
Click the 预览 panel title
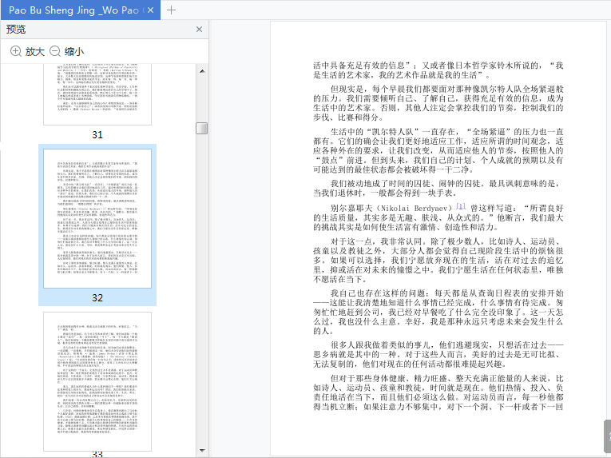click(x=16, y=30)
